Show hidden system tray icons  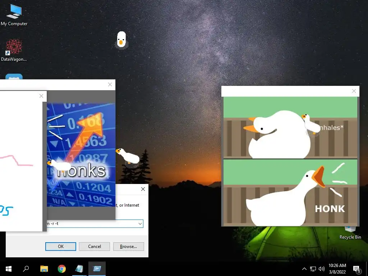pos(304,269)
